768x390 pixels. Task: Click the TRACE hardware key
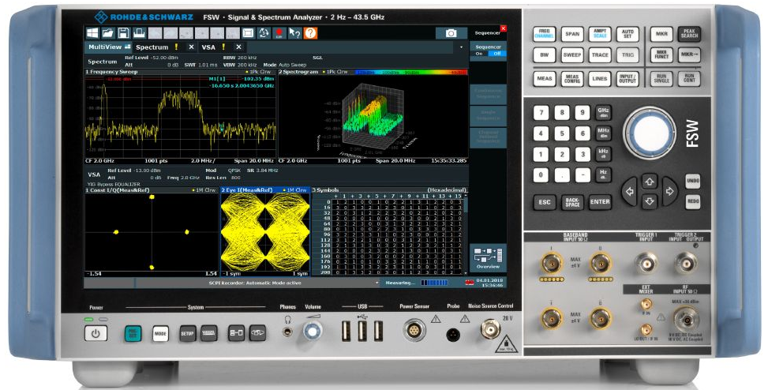(600, 55)
